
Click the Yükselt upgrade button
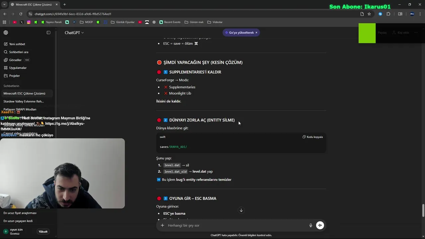[43, 232]
